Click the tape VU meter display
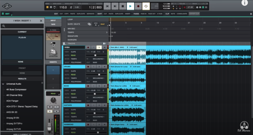This screenshot has height=135, width=253. pyautogui.click(x=53, y=37)
